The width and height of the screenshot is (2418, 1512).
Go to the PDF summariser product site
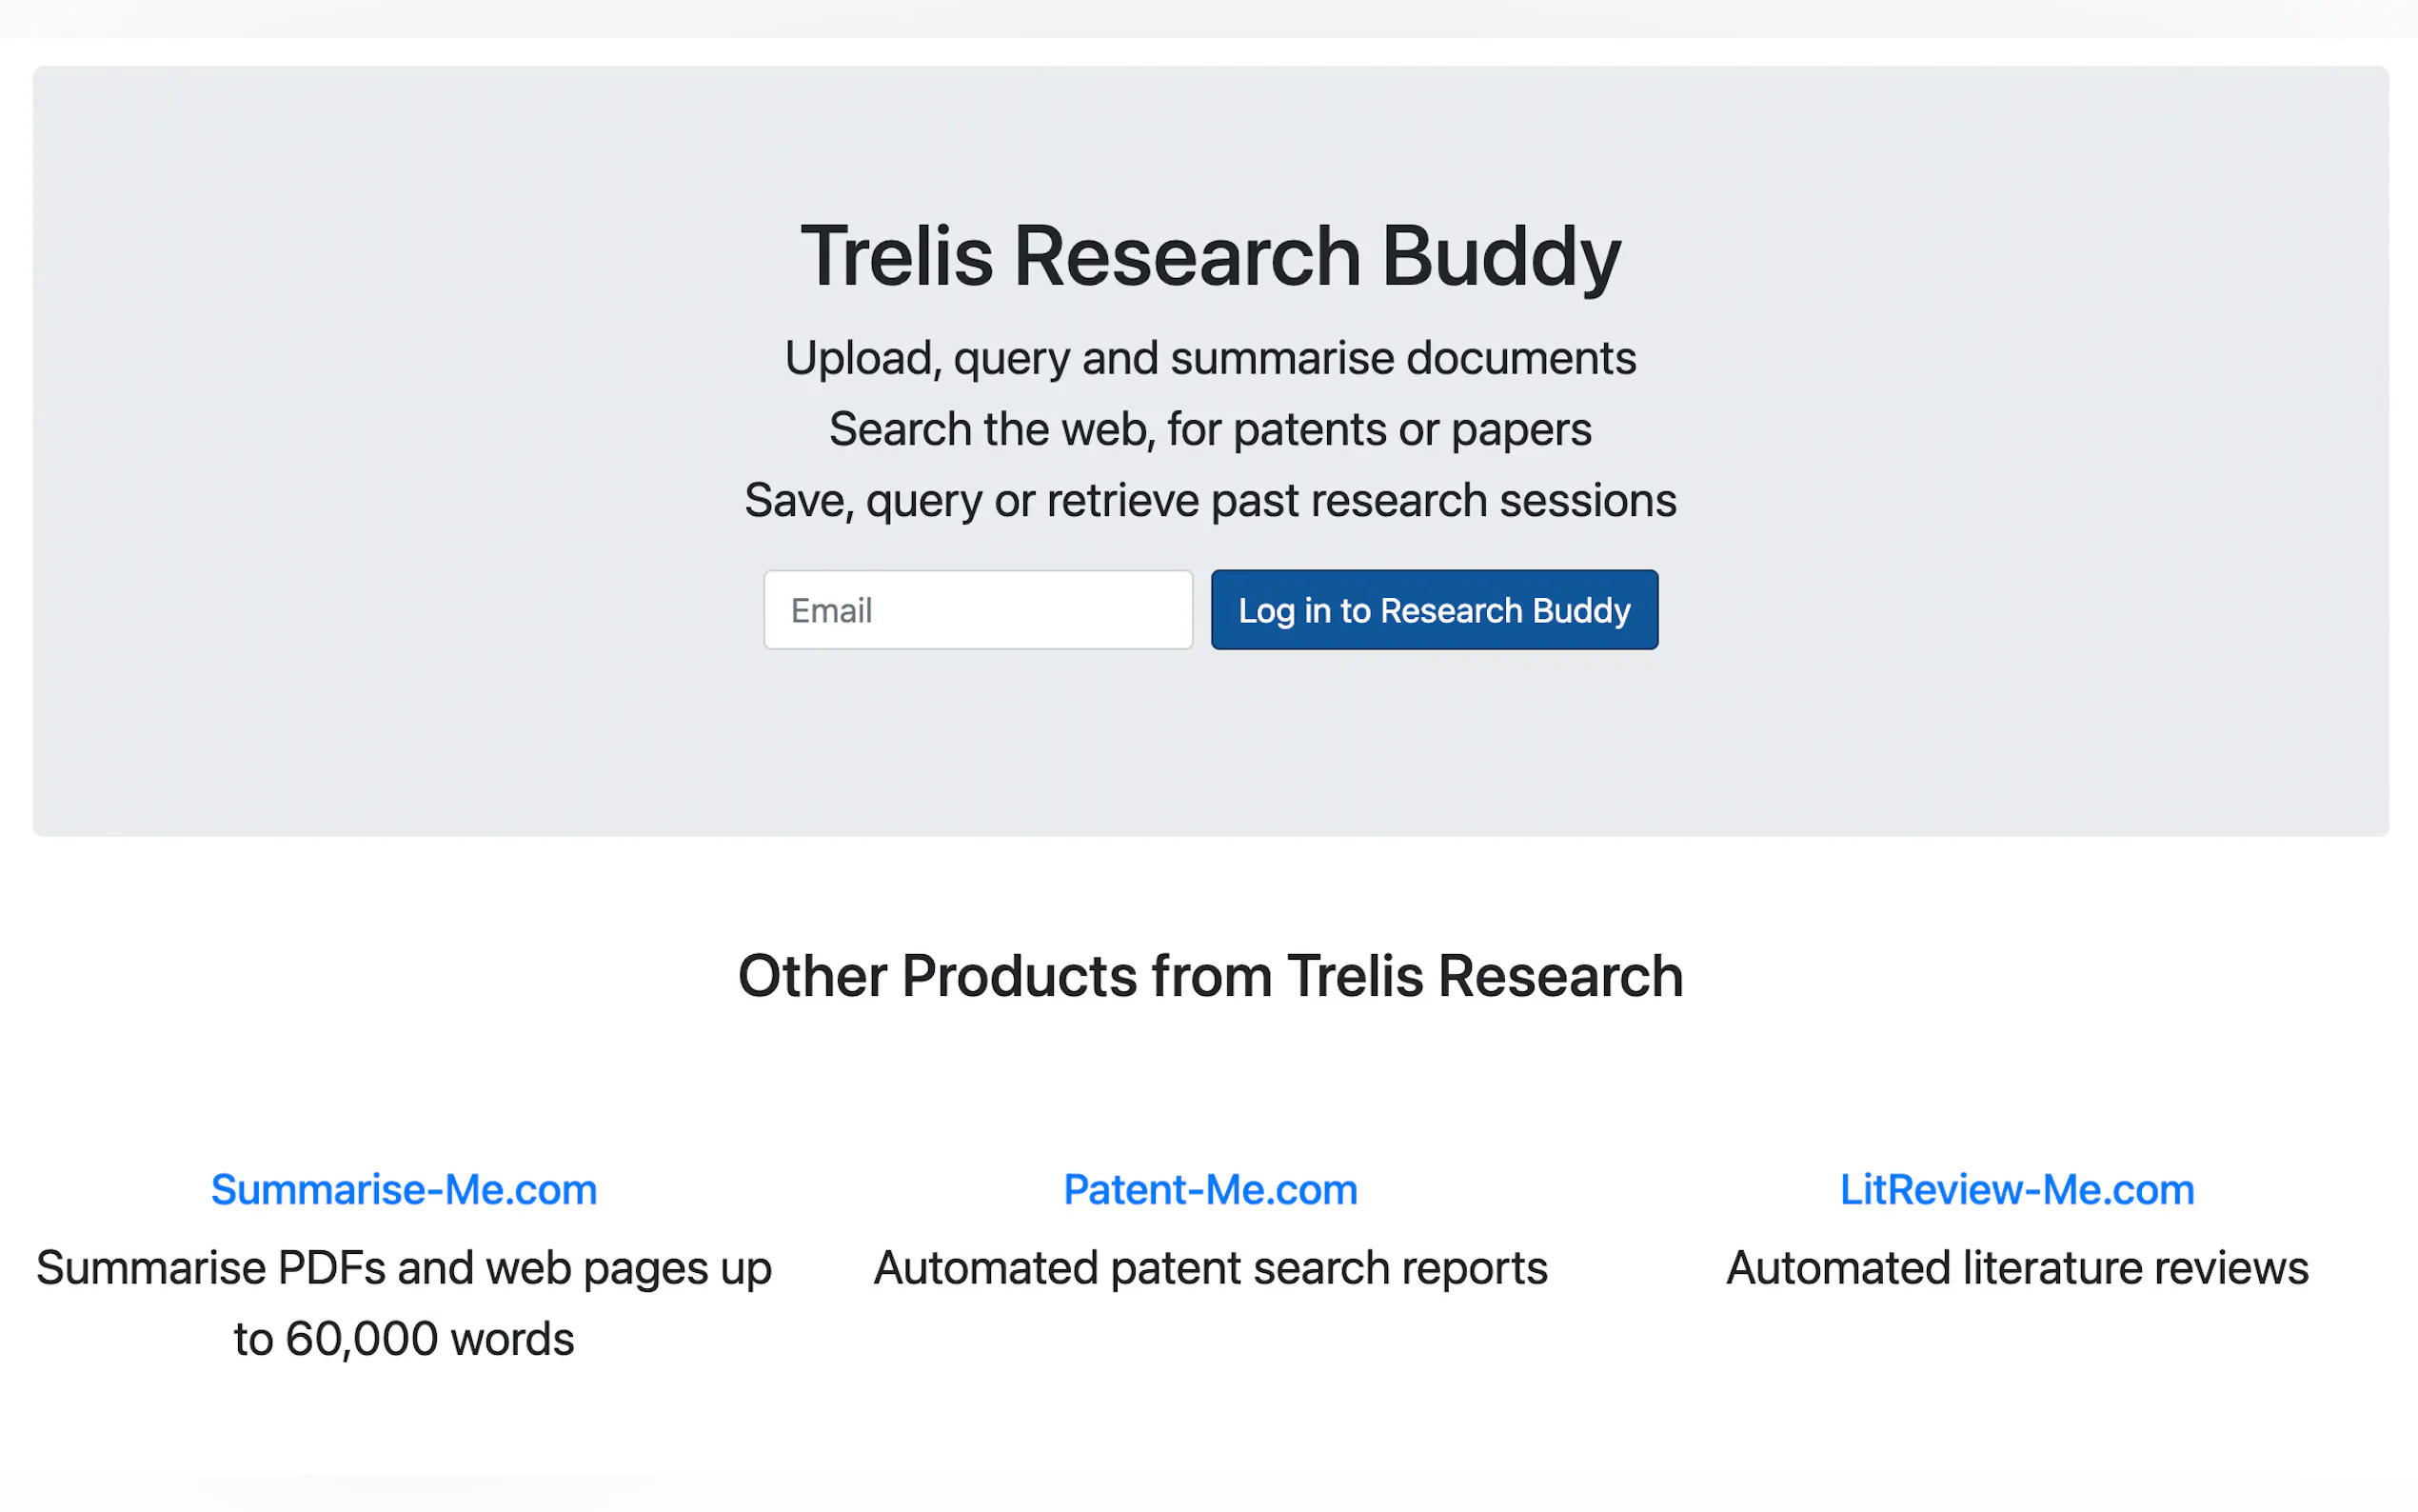(404, 1189)
